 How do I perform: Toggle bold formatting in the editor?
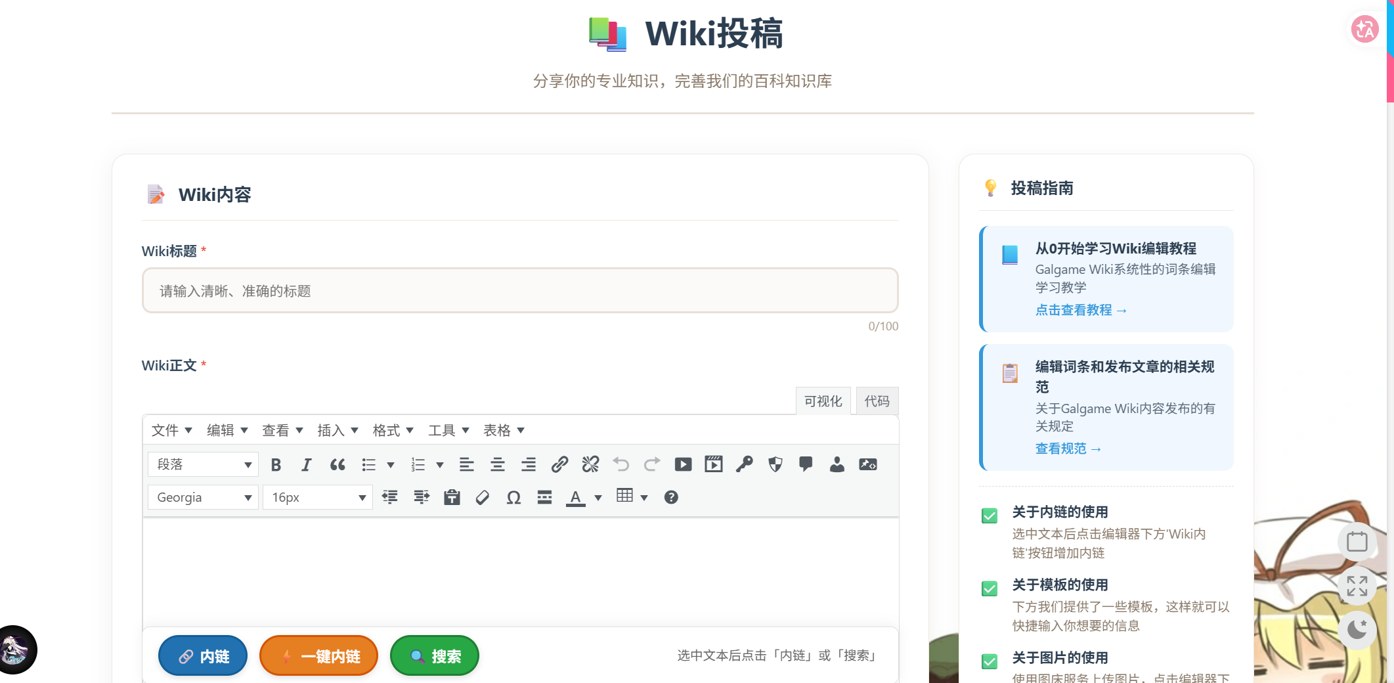coord(276,465)
